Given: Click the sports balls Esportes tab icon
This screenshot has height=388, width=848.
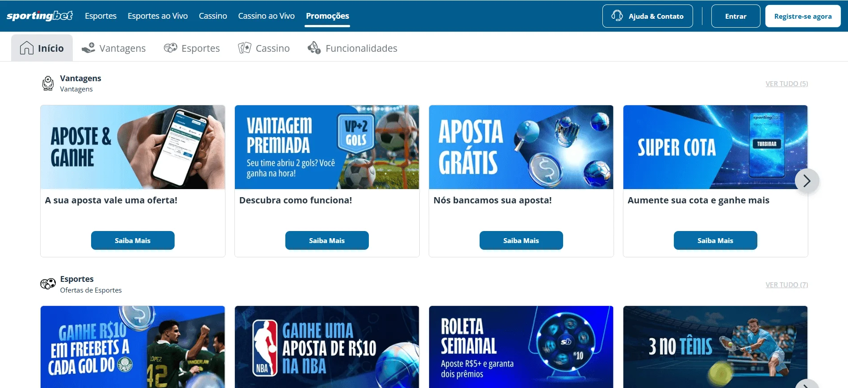Looking at the screenshot, I should click(171, 48).
